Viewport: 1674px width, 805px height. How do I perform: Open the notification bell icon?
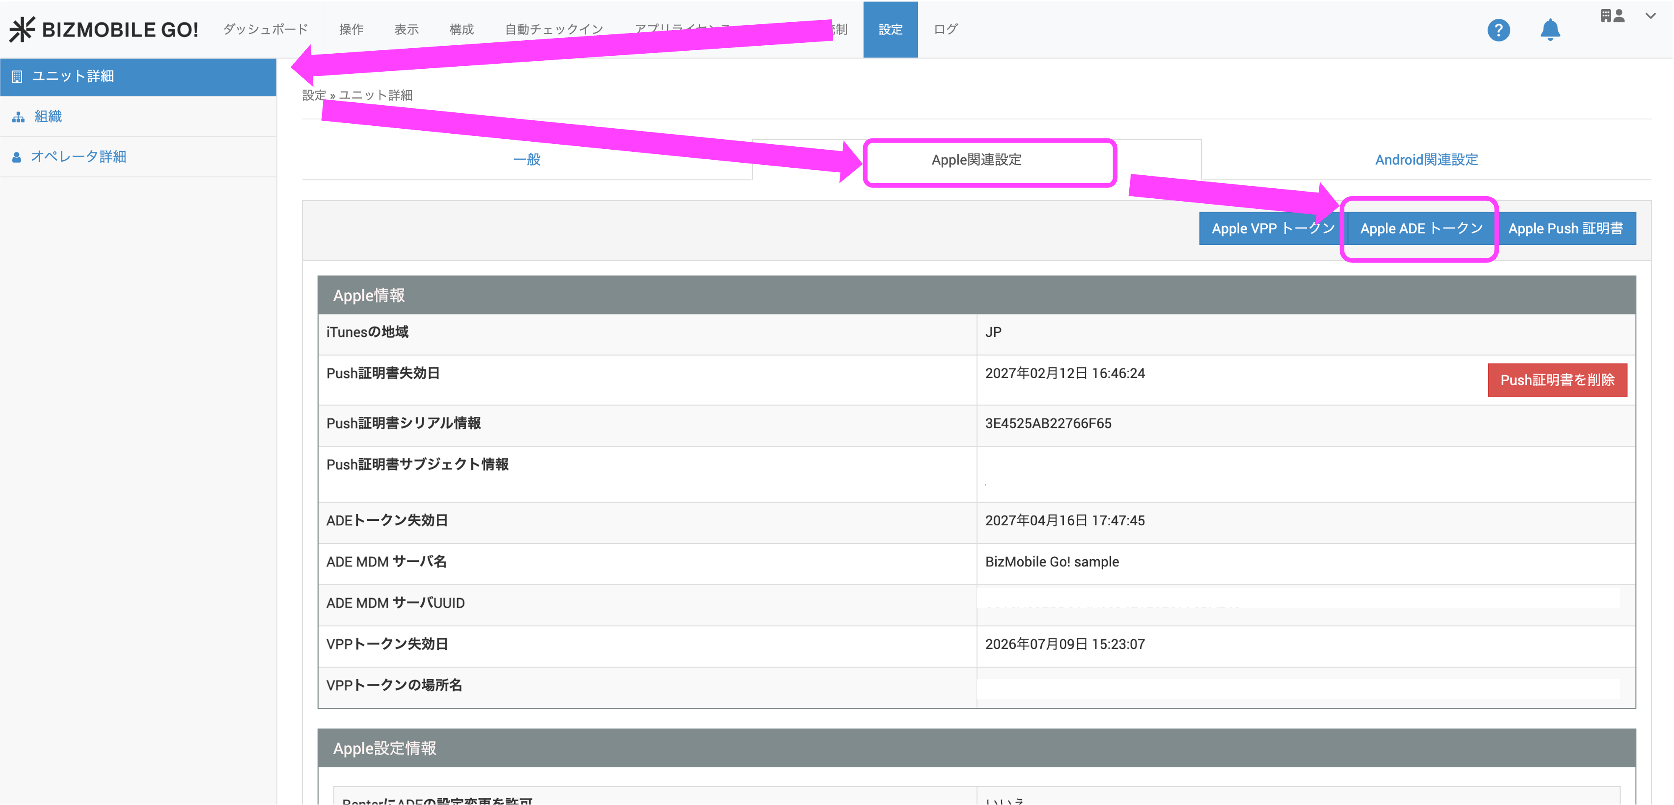pyautogui.click(x=1550, y=30)
